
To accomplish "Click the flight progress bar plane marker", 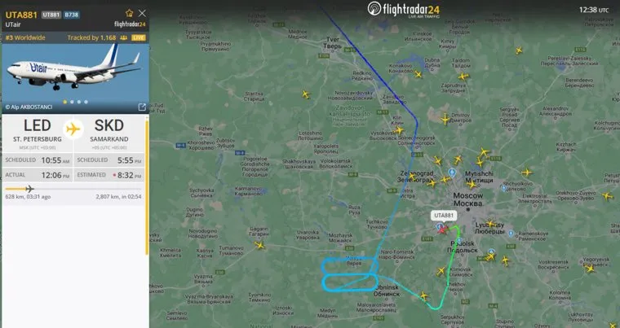I will tap(29, 189).
